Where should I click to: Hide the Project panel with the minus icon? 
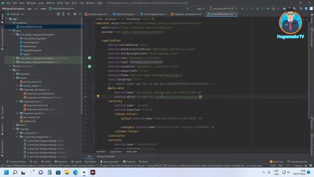coord(80,14)
